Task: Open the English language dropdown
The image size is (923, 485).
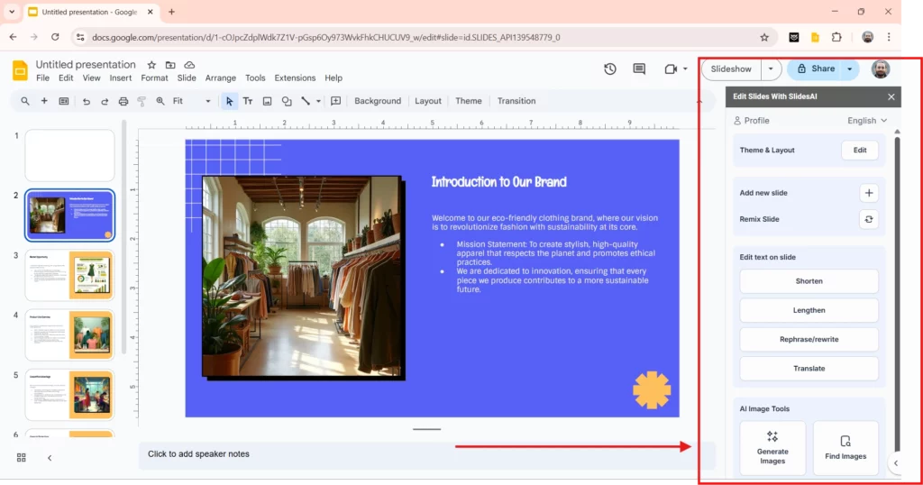Action: click(x=867, y=121)
